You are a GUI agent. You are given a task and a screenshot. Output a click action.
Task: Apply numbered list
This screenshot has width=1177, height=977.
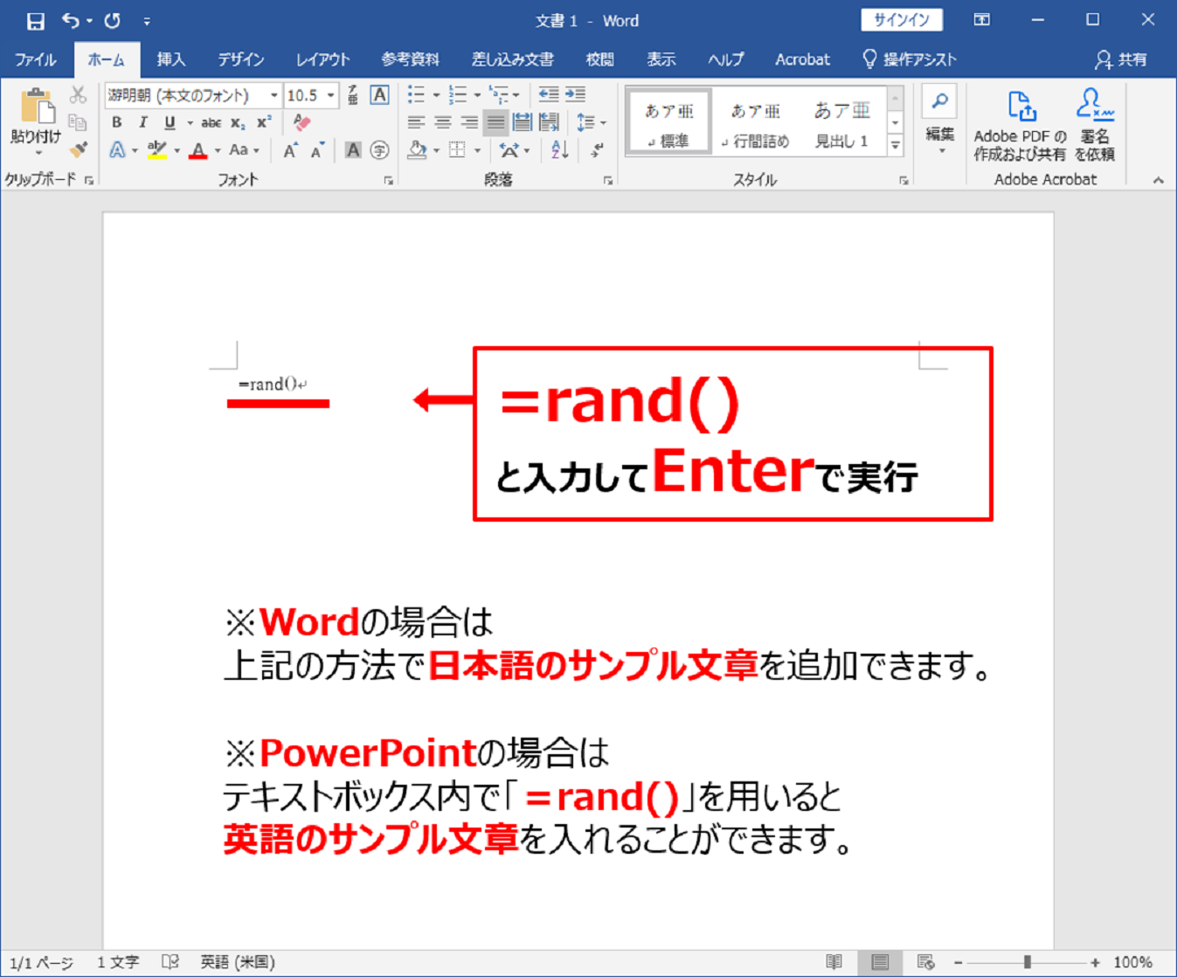point(458,94)
